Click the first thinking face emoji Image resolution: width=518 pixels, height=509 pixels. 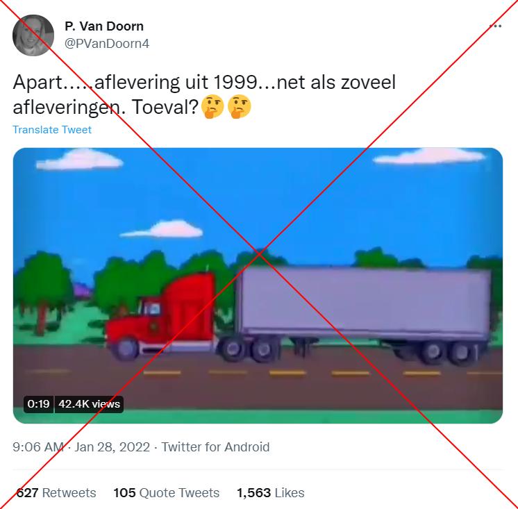[x=212, y=106]
